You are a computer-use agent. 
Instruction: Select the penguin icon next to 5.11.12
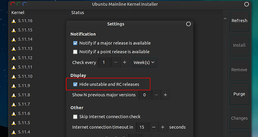point(14,58)
